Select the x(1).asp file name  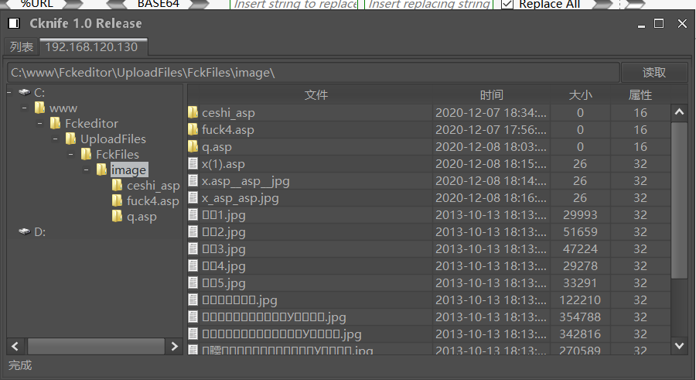[x=223, y=164]
